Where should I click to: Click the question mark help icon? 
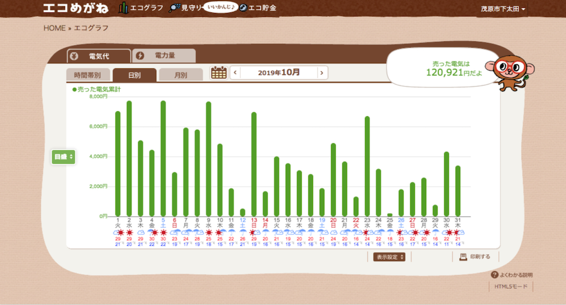point(495,274)
